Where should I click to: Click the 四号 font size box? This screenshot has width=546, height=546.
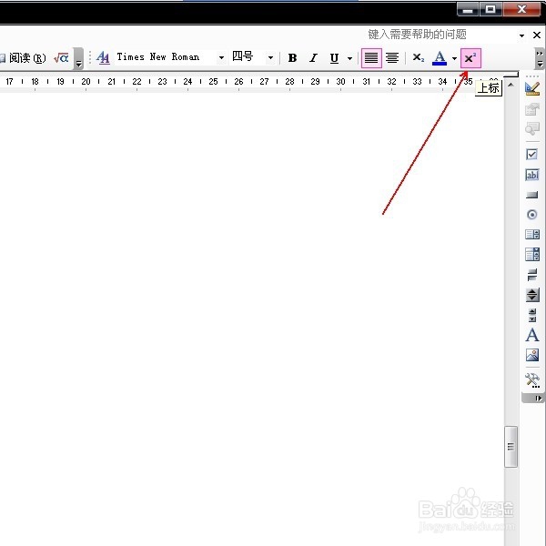tap(248, 57)
